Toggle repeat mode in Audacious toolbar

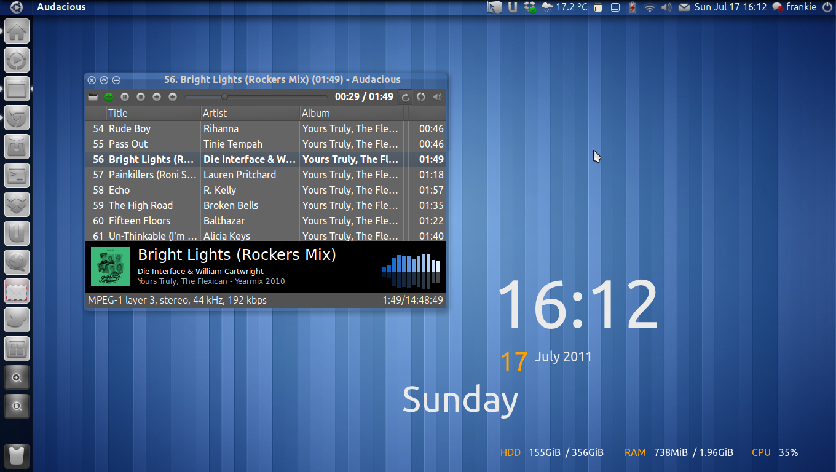coord(405,96)
